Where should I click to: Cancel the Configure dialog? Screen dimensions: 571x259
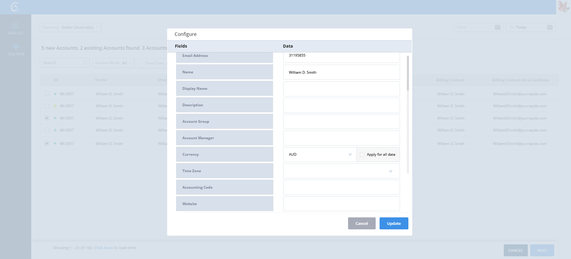pos(362,223)
